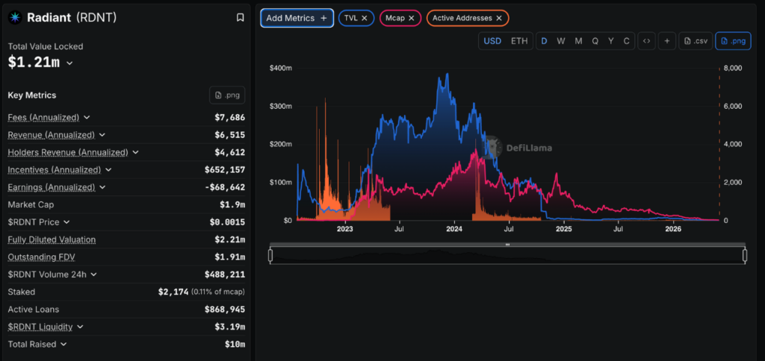765x361 pixels.
Task: Expand the Total Value Locked breakdown chevron
Action: (x=69, y=63)
